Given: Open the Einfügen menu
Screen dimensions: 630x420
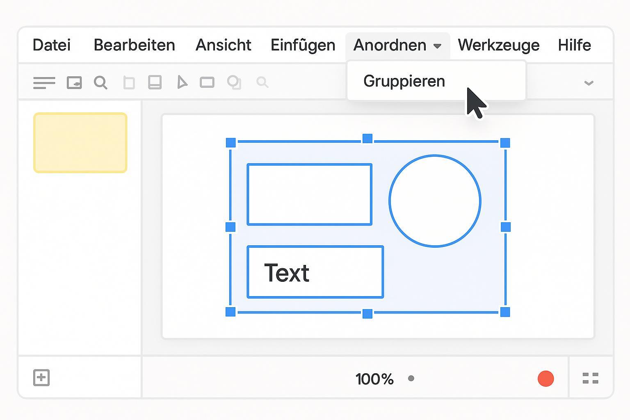Looking at the screenshot, I should (303, 45).
